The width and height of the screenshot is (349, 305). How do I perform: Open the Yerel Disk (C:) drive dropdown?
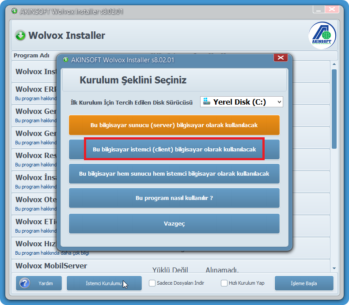pyautogui.click(x=242, y=102)
